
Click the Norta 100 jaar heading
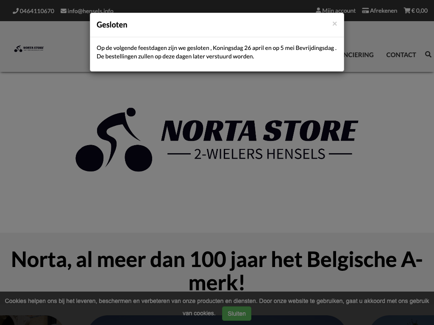[x=217, y=271]
